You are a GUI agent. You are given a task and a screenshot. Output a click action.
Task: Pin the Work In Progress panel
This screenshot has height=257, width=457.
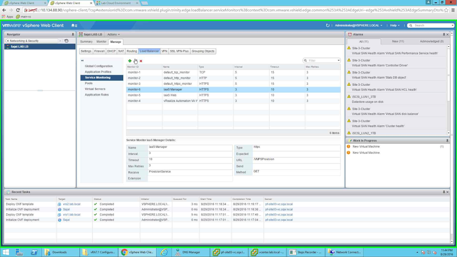447,141
